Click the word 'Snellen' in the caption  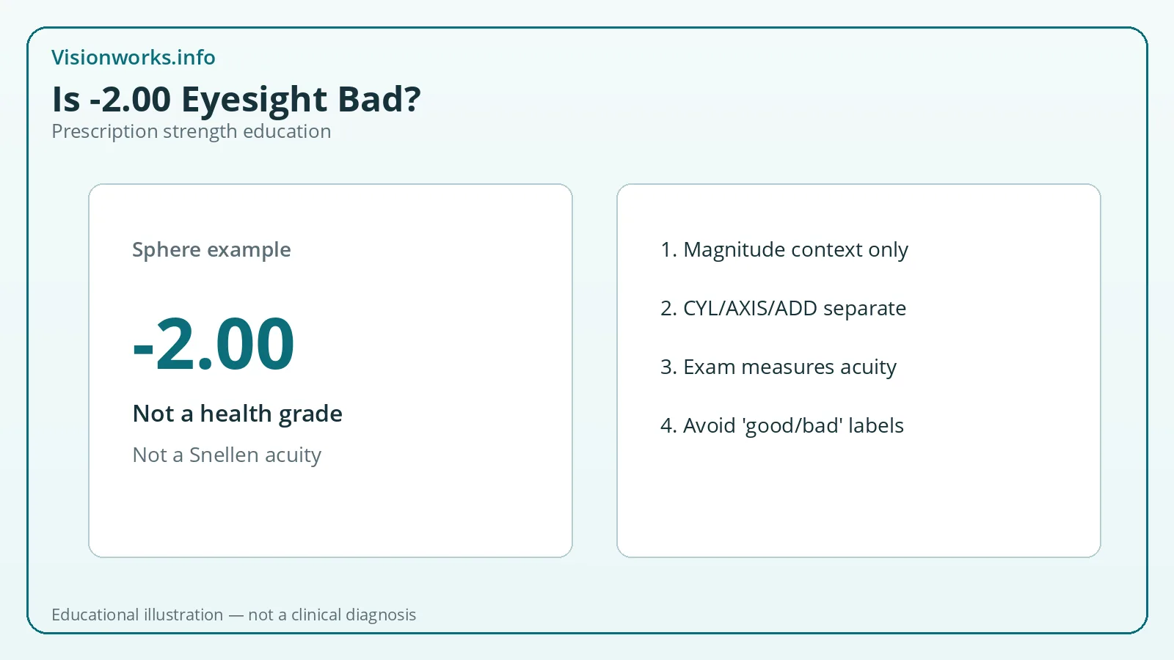[224, 455]
